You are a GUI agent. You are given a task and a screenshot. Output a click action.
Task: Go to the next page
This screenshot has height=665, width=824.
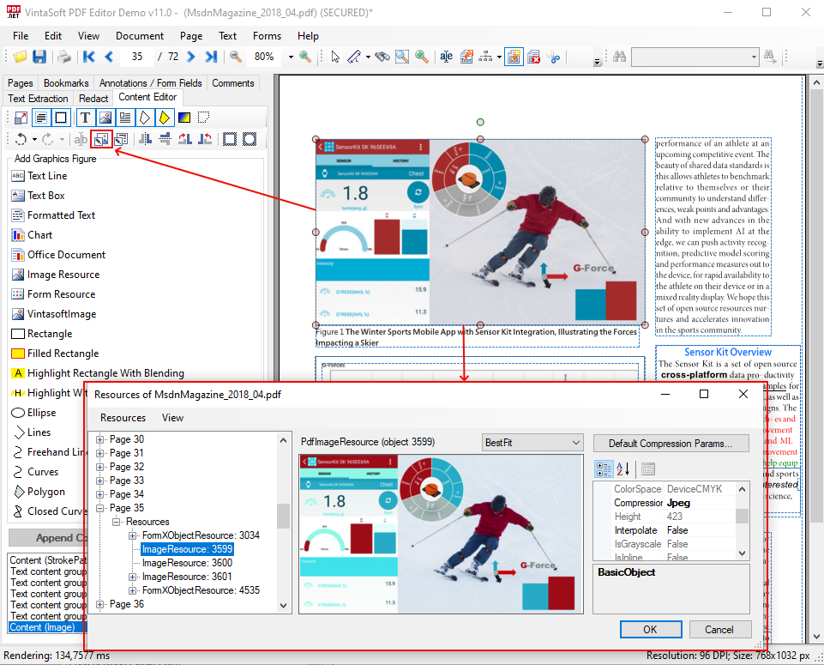pyautogui.click(x=190, y=57)
